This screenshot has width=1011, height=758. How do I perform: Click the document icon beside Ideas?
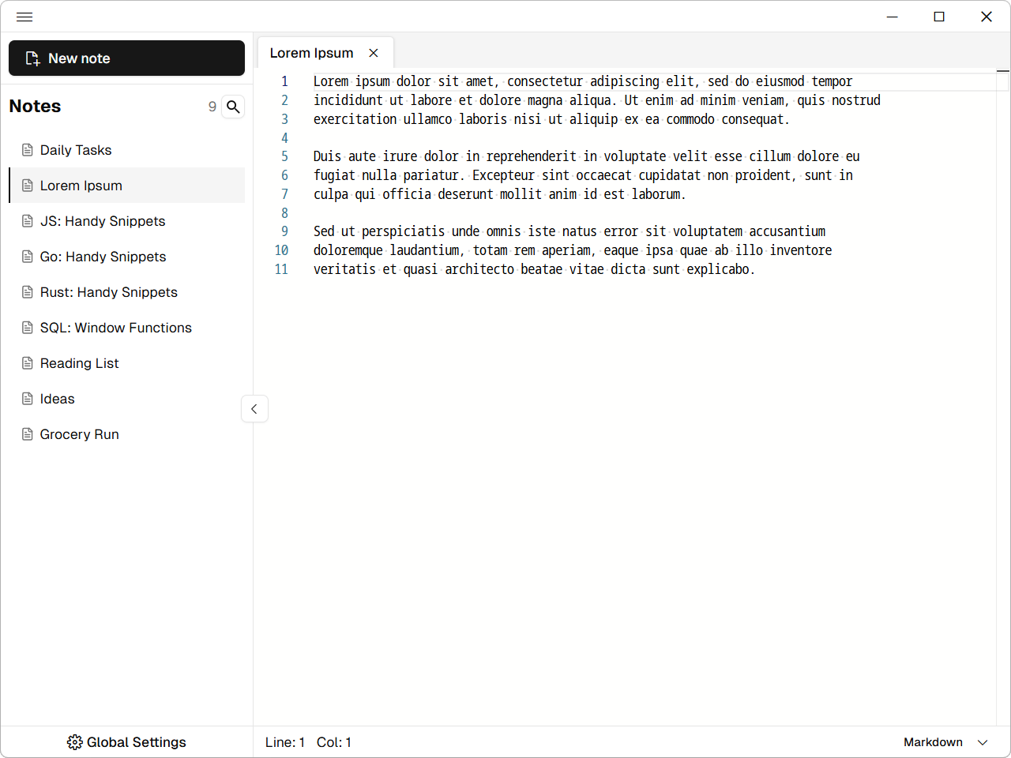[x=28, y=399]
